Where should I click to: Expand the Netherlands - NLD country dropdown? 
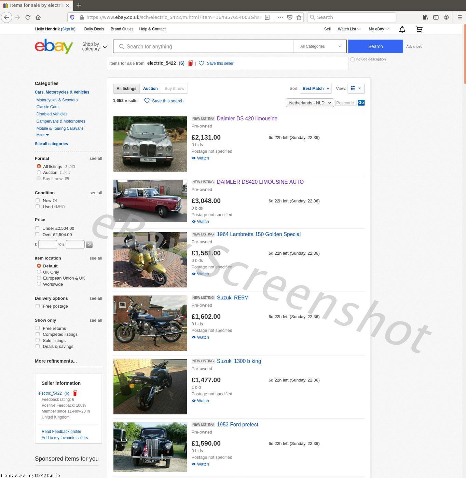(x=310, y=103)
